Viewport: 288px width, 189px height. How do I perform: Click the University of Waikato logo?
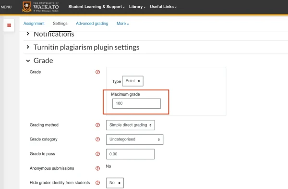[x=40, y=7]
